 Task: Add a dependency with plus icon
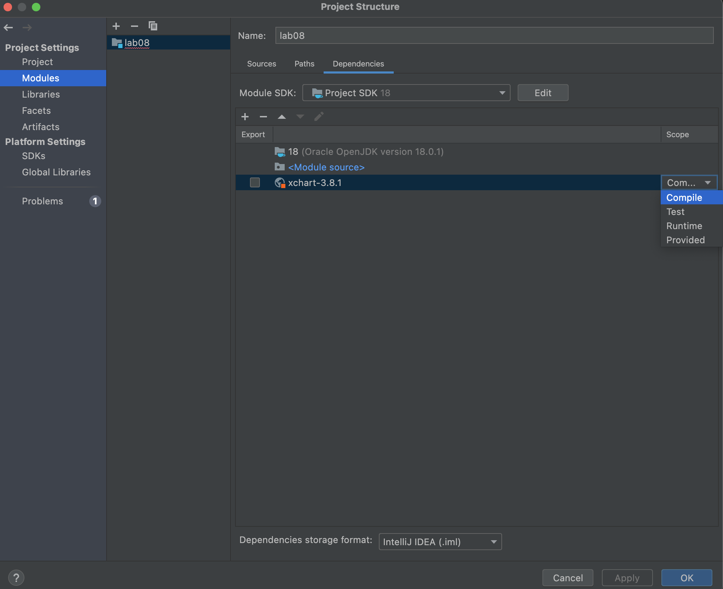click(245, 117)
